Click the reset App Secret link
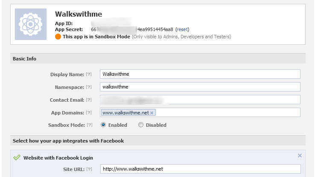The image size is (318, 177). 182,29
